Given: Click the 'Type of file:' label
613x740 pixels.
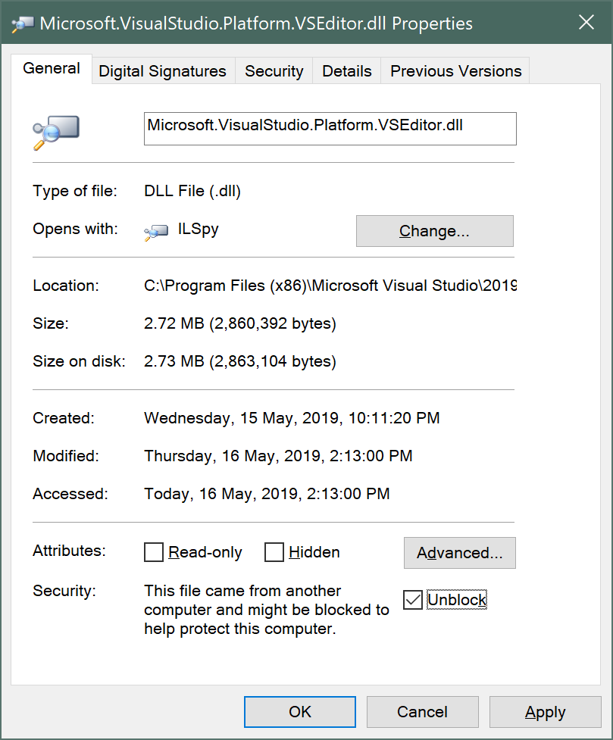Looking at the screenshot, I should 74,191.
